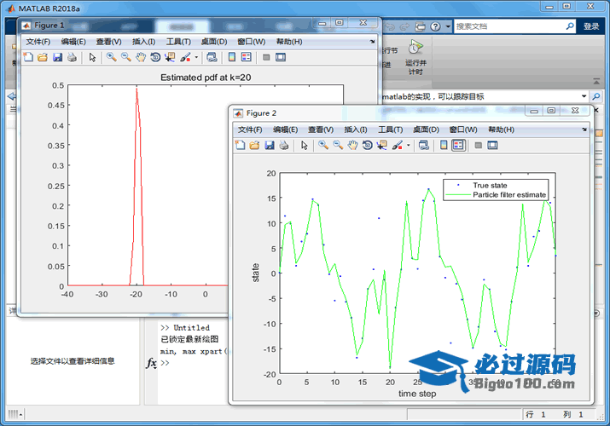610x426 pixels.
Task: Click True state legend entry in Figure 2
Action: pyautogui.click(x=490, y=185)
